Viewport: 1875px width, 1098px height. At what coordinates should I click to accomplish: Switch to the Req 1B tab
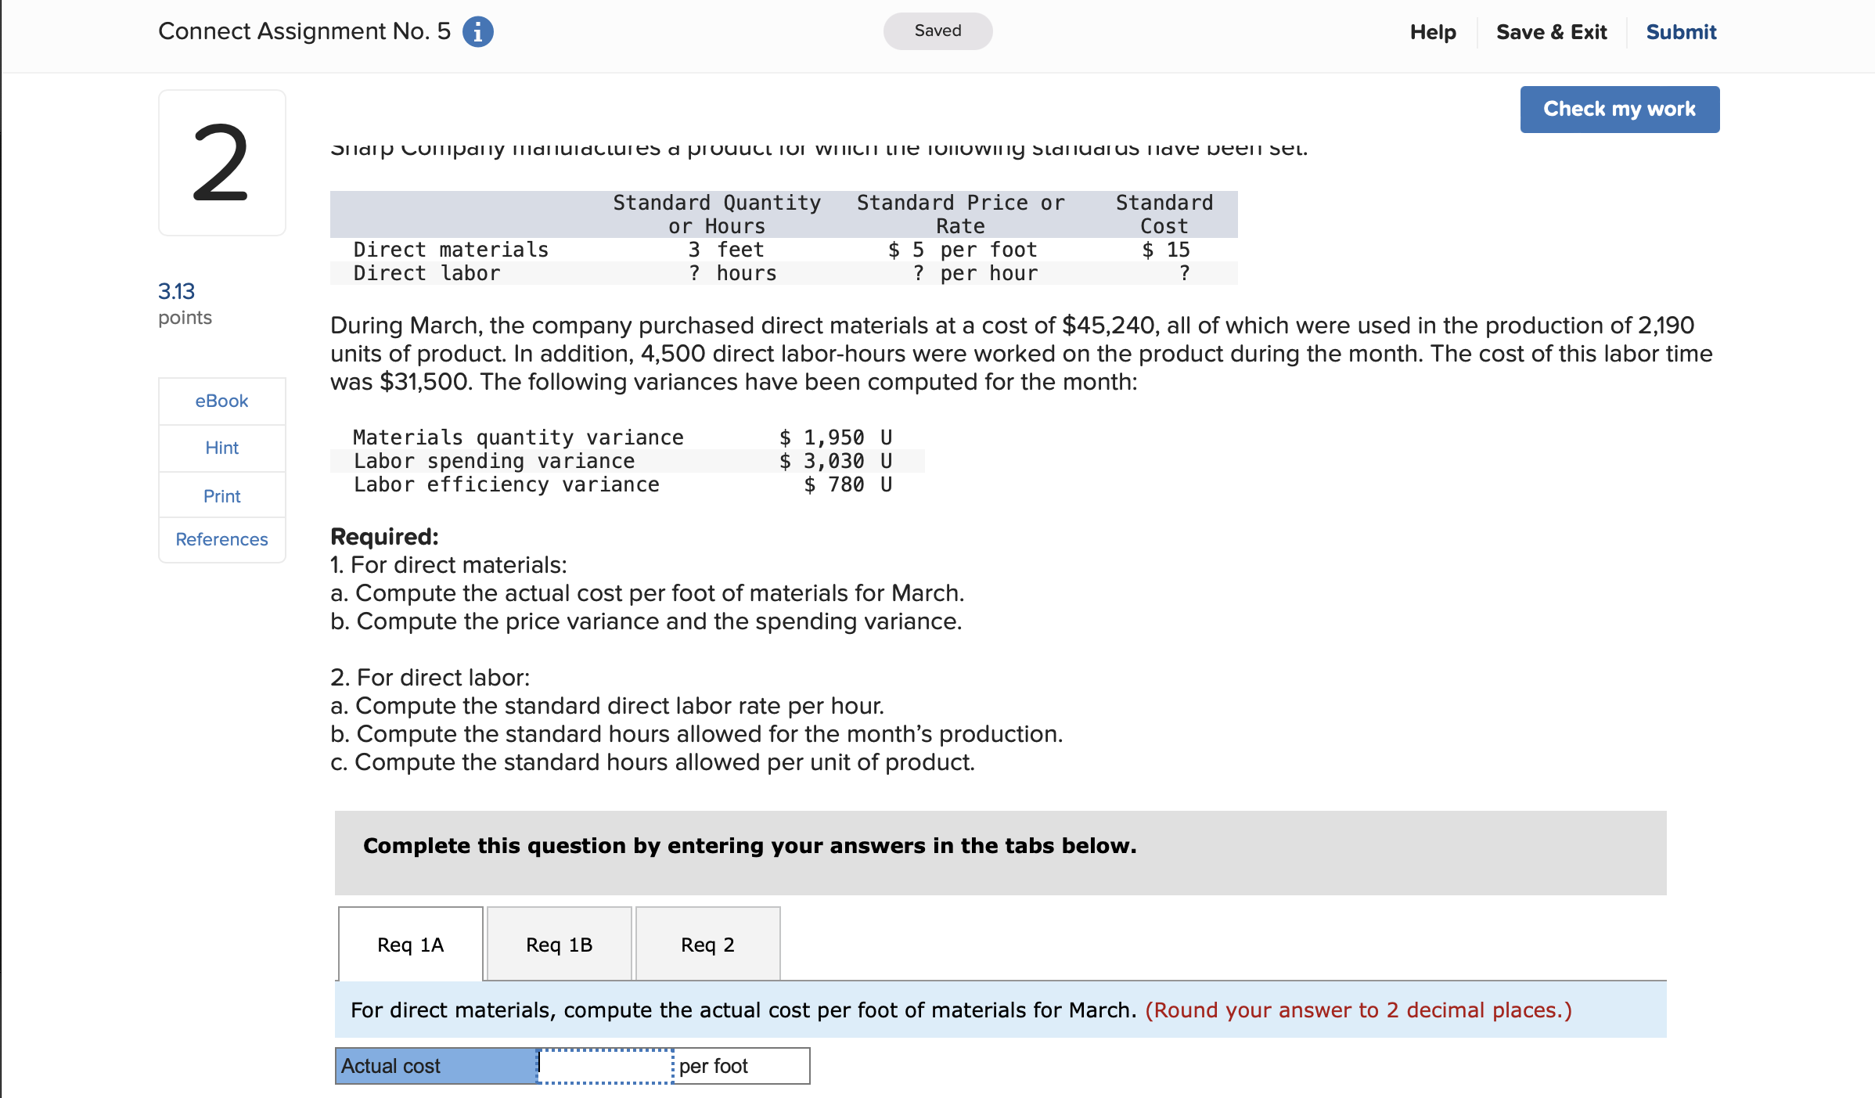(x=559, y=945)
